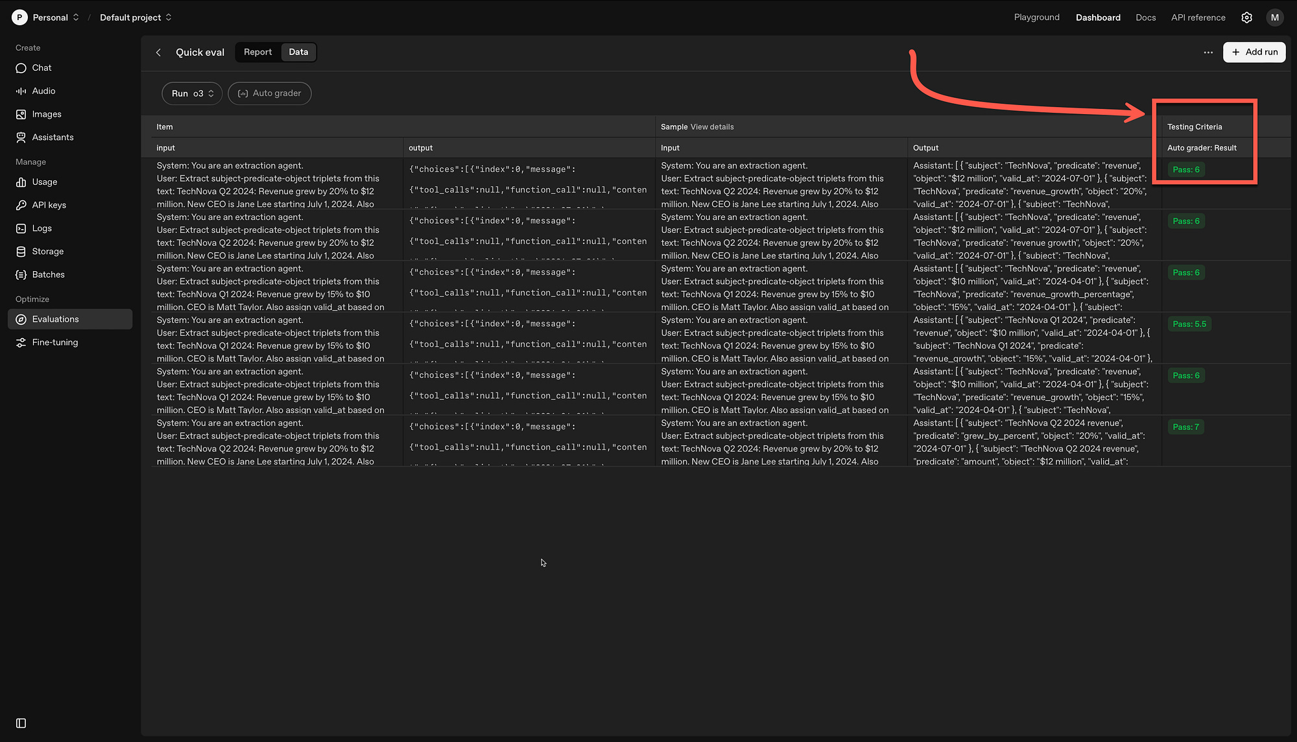Go back with the left arrow
1297x742 pixels.
158,53
